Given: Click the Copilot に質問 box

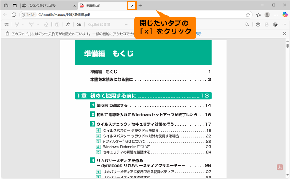Looking at the screenshot, I should [x=99, y=24].
